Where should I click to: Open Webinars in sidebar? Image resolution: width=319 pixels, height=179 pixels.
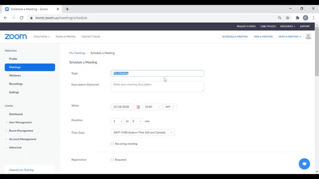[x=15, y=76]
